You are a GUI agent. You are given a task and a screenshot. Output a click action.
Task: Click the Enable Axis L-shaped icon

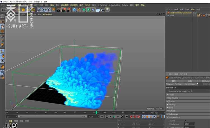coord(3,51)
